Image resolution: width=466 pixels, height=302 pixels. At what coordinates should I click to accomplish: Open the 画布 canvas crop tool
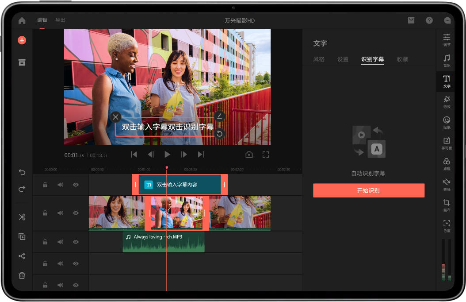(447, 205)
